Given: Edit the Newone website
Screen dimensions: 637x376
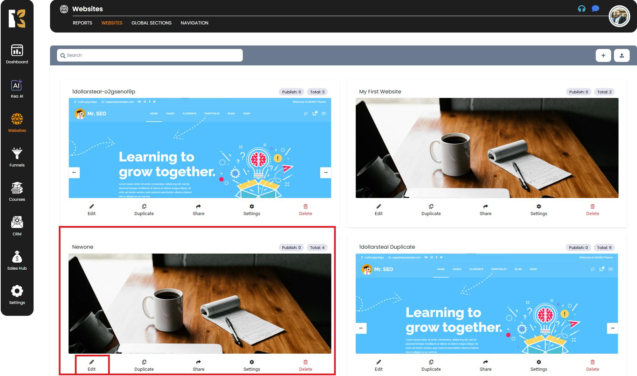Looking at the screenshot, I should coord(92,365).
